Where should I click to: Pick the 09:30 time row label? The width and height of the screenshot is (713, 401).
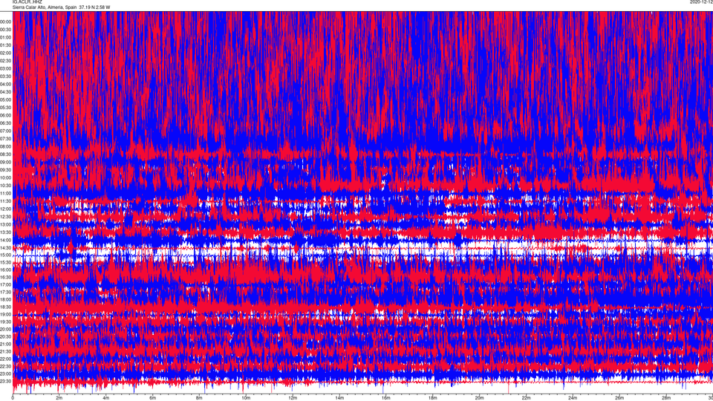(6, 170)
